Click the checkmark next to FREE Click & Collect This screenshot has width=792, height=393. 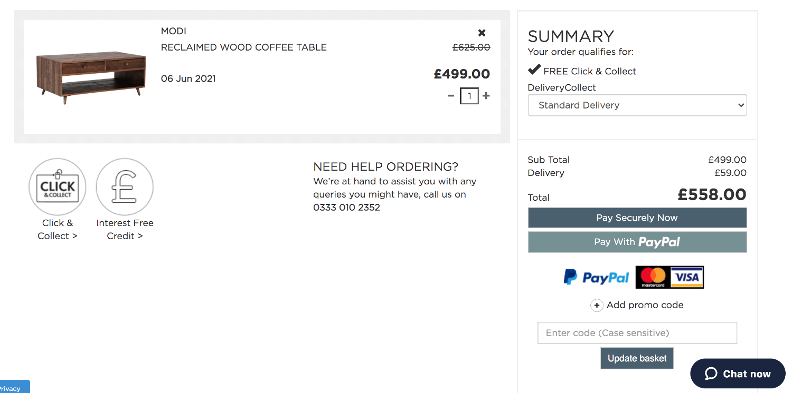pos(534,69)
